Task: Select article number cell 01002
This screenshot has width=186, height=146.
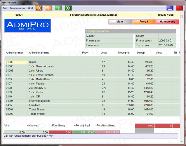Action: pyautogui.click(x=16, y=62)
